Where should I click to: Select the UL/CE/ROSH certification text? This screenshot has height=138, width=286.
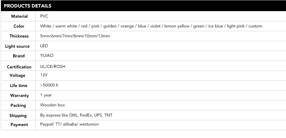point(53,67)
